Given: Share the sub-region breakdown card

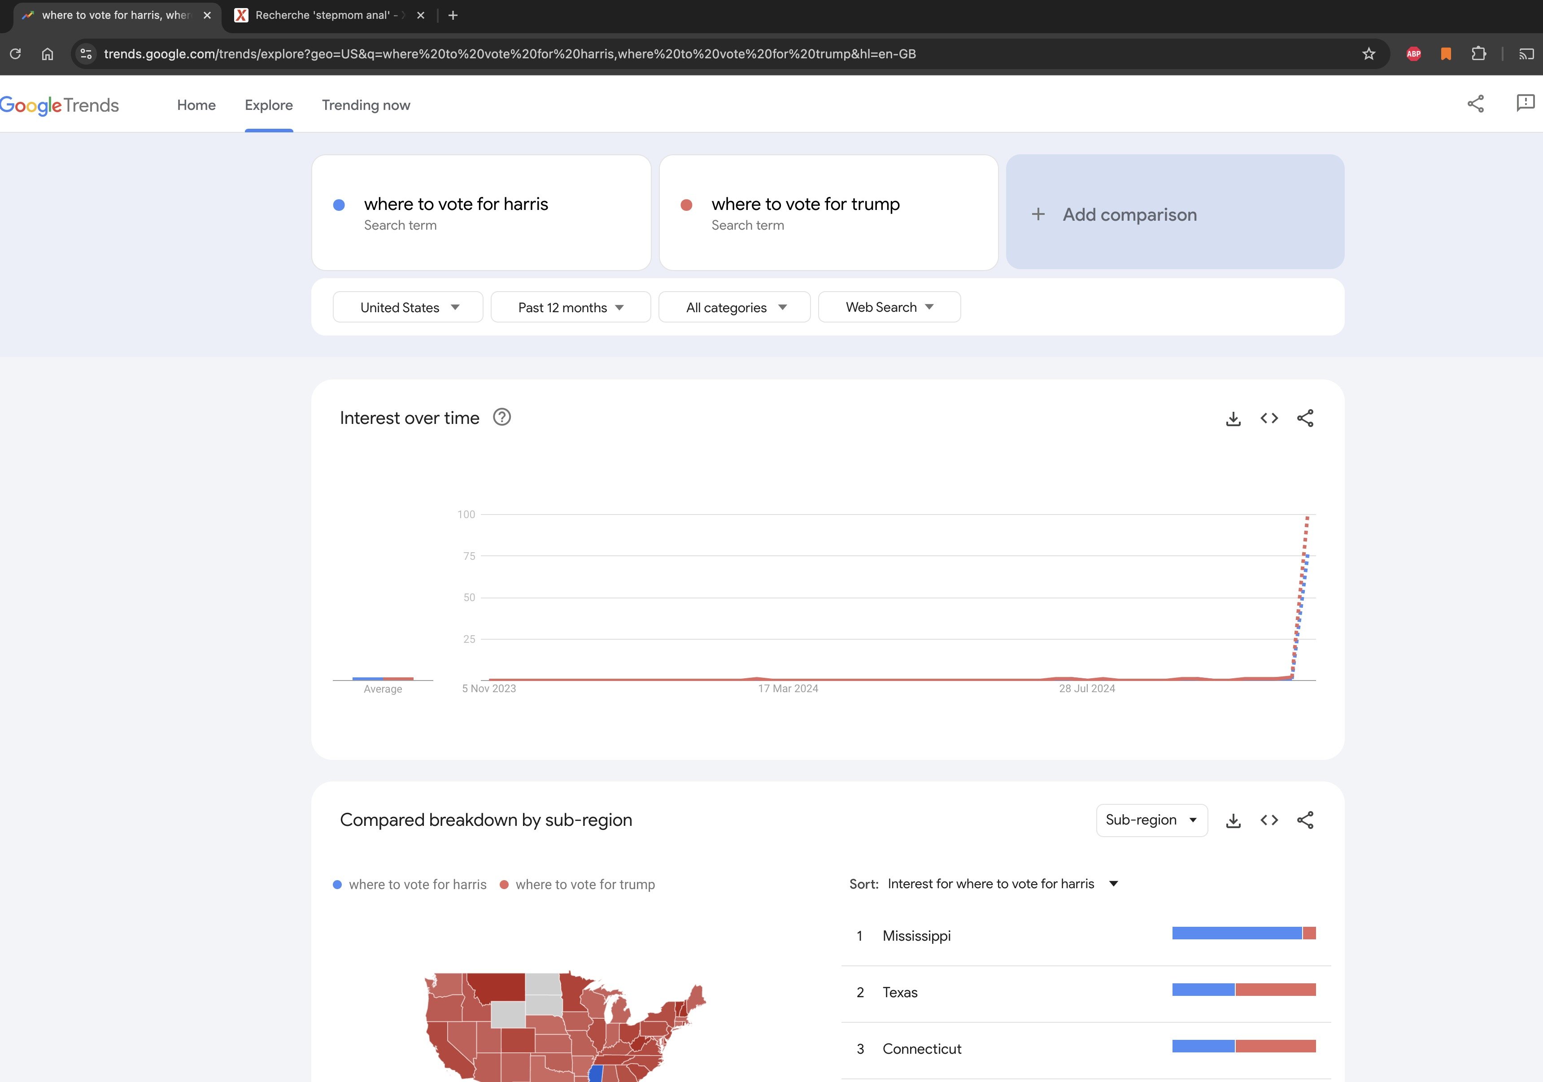Looking at the screenshot, I should 1305,820.
